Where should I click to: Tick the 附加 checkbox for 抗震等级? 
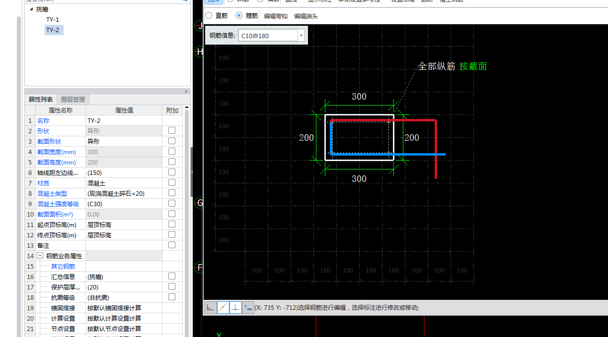click(x=172, y=297)
